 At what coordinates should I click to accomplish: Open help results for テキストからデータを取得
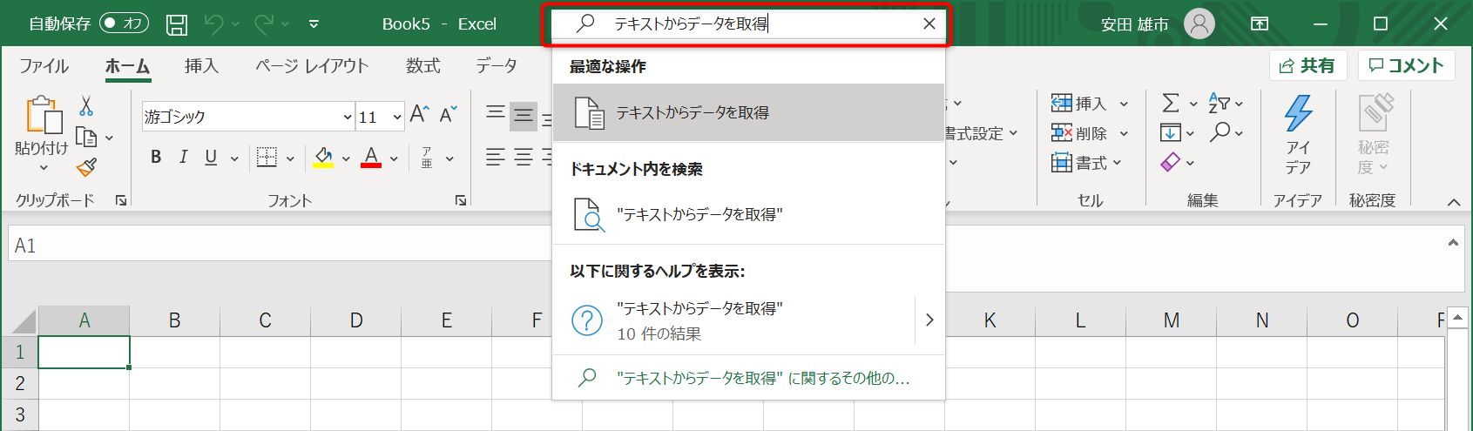734,320
